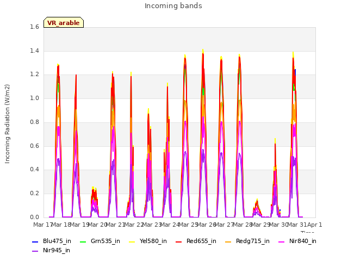Click the 1.2 y-axis tick label
Screen dimensions: 348x261
point(34,74)
